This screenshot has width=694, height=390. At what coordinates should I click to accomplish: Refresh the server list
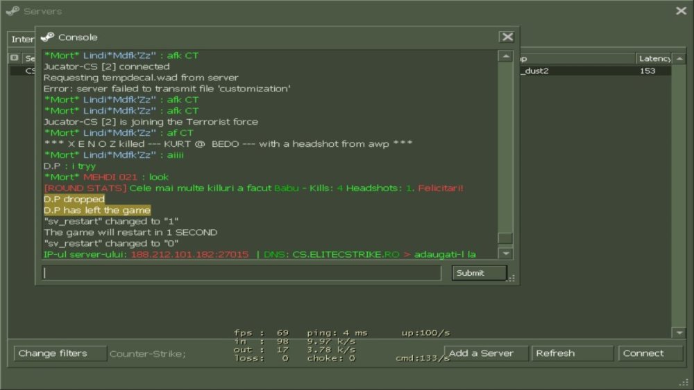572,353
